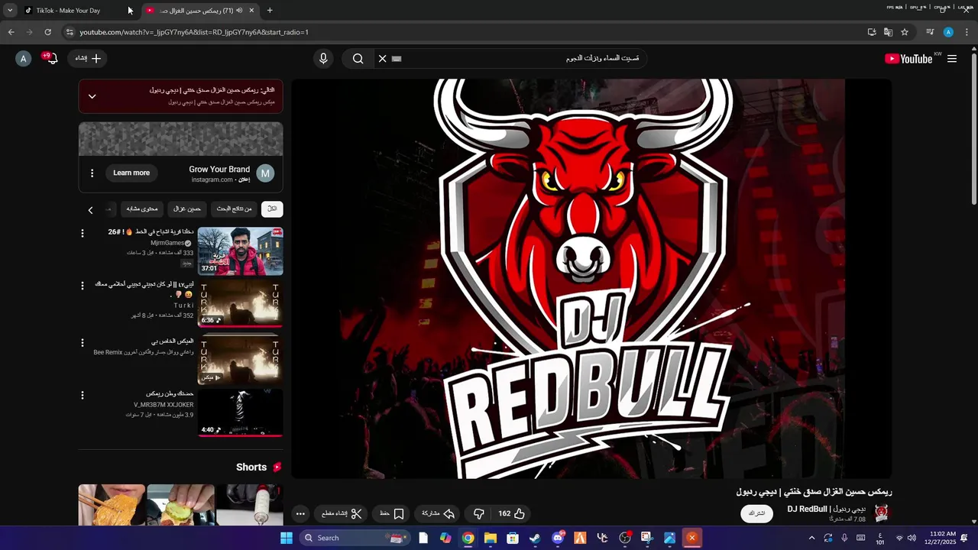Open options for V_MR3B7M XXJOKER video row

pyautogui.click(x=83, y=395)
